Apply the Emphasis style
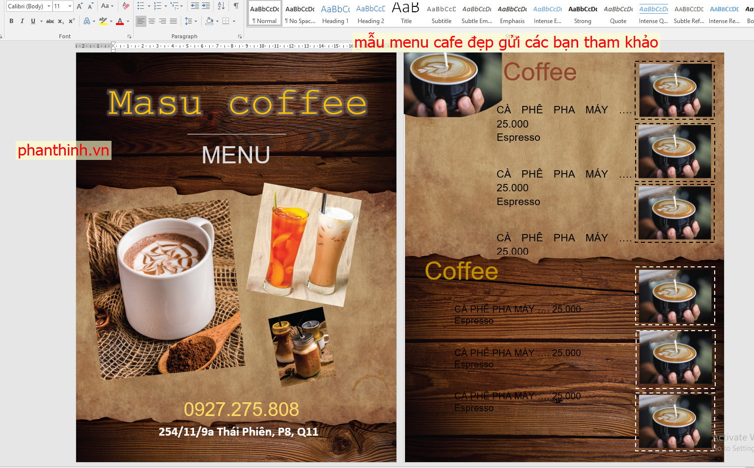Viewport: 754px width, 468px height. (x=512, y=14)
